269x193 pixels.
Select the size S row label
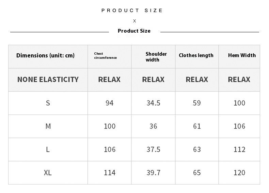(x=48, y=103)
